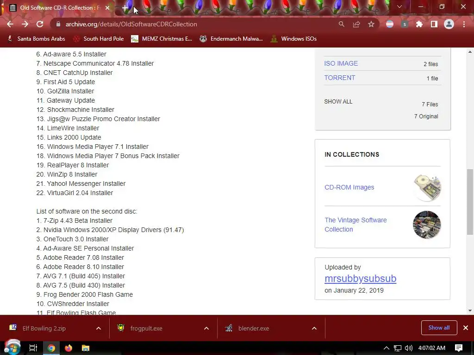Open the tab search chevron
The height and width of the screenshot is (355, 474).
click(x=399, y=6)
